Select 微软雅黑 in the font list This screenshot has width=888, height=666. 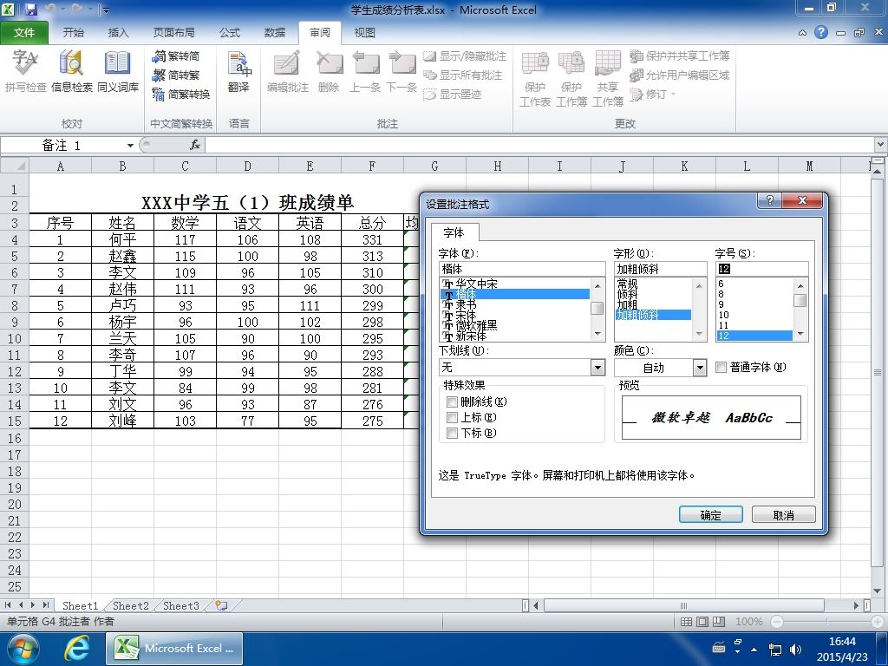click(x=514, y=326)
